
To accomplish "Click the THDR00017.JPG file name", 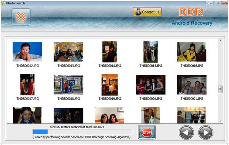I will pos(28,99).
